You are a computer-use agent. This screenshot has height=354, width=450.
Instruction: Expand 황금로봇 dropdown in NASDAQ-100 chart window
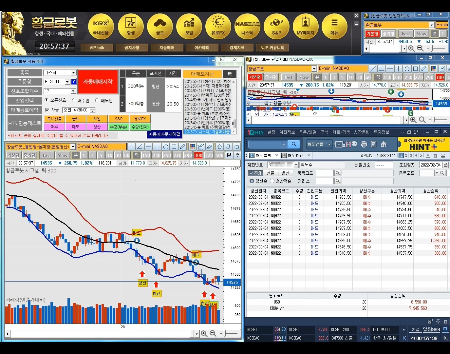pyautogui.click(x=314, y=69)
